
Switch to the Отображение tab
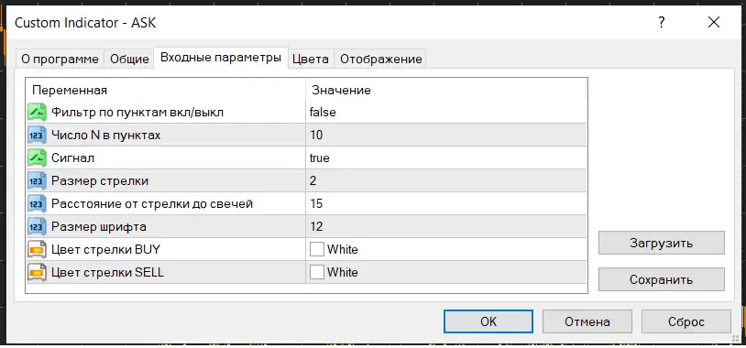pyautogui.click(x=380, y=59)
